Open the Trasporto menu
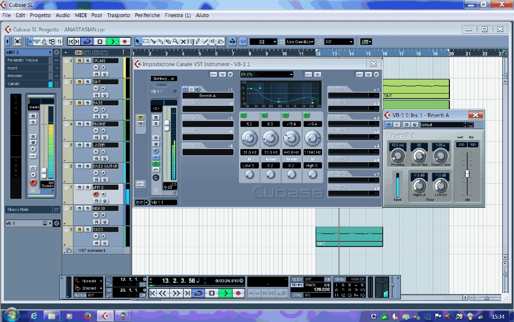The image size is (514, 322). click(x=118, y=15)
